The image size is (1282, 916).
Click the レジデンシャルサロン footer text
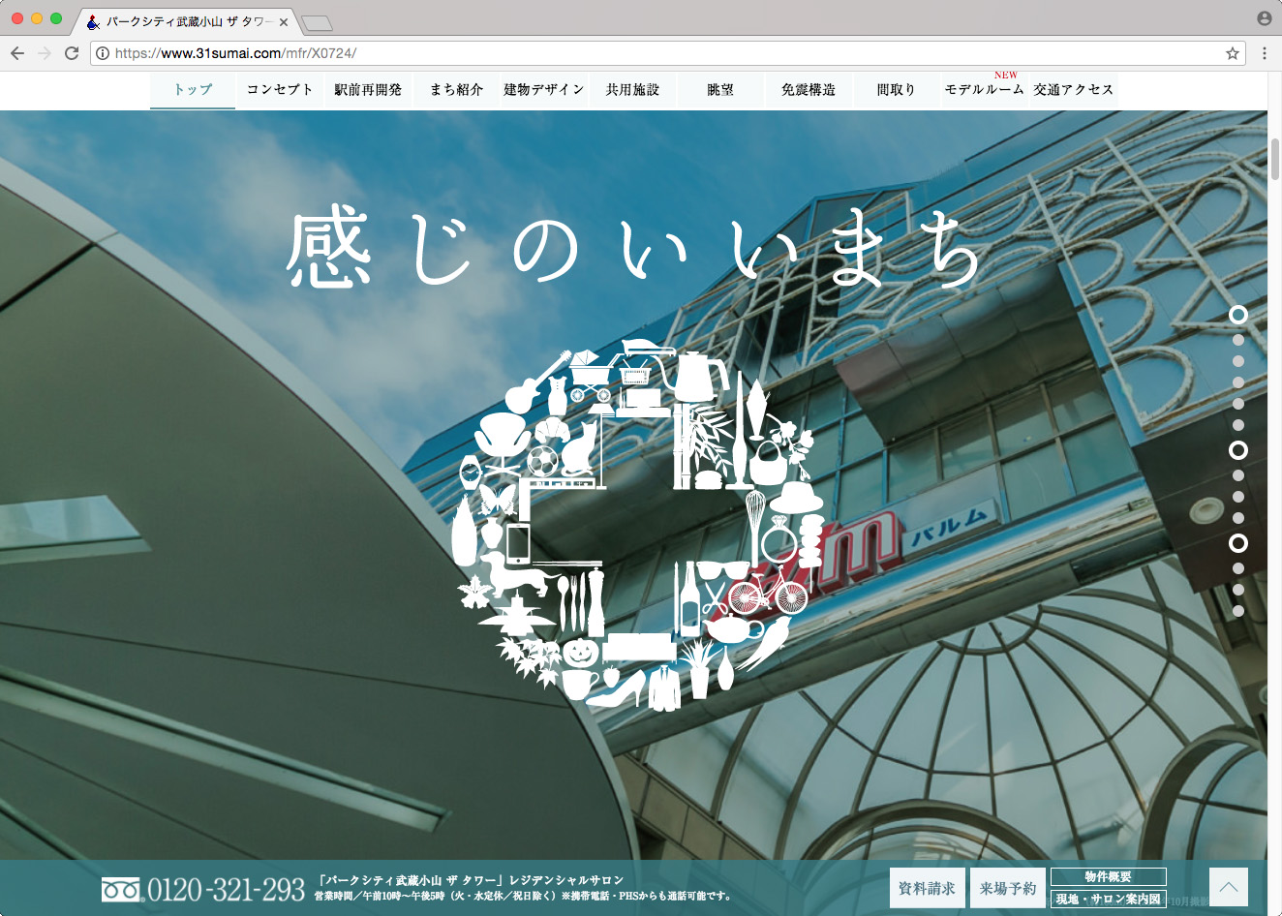pos(566,880)
